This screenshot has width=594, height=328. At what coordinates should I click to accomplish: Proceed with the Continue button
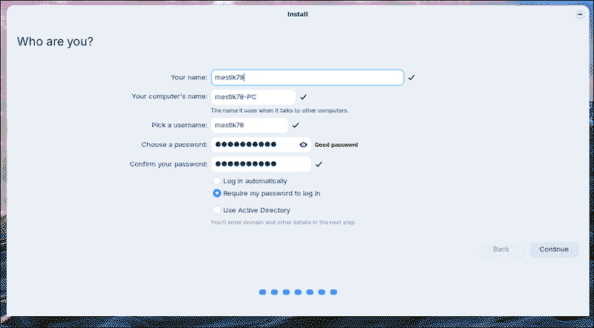point(554,249)
